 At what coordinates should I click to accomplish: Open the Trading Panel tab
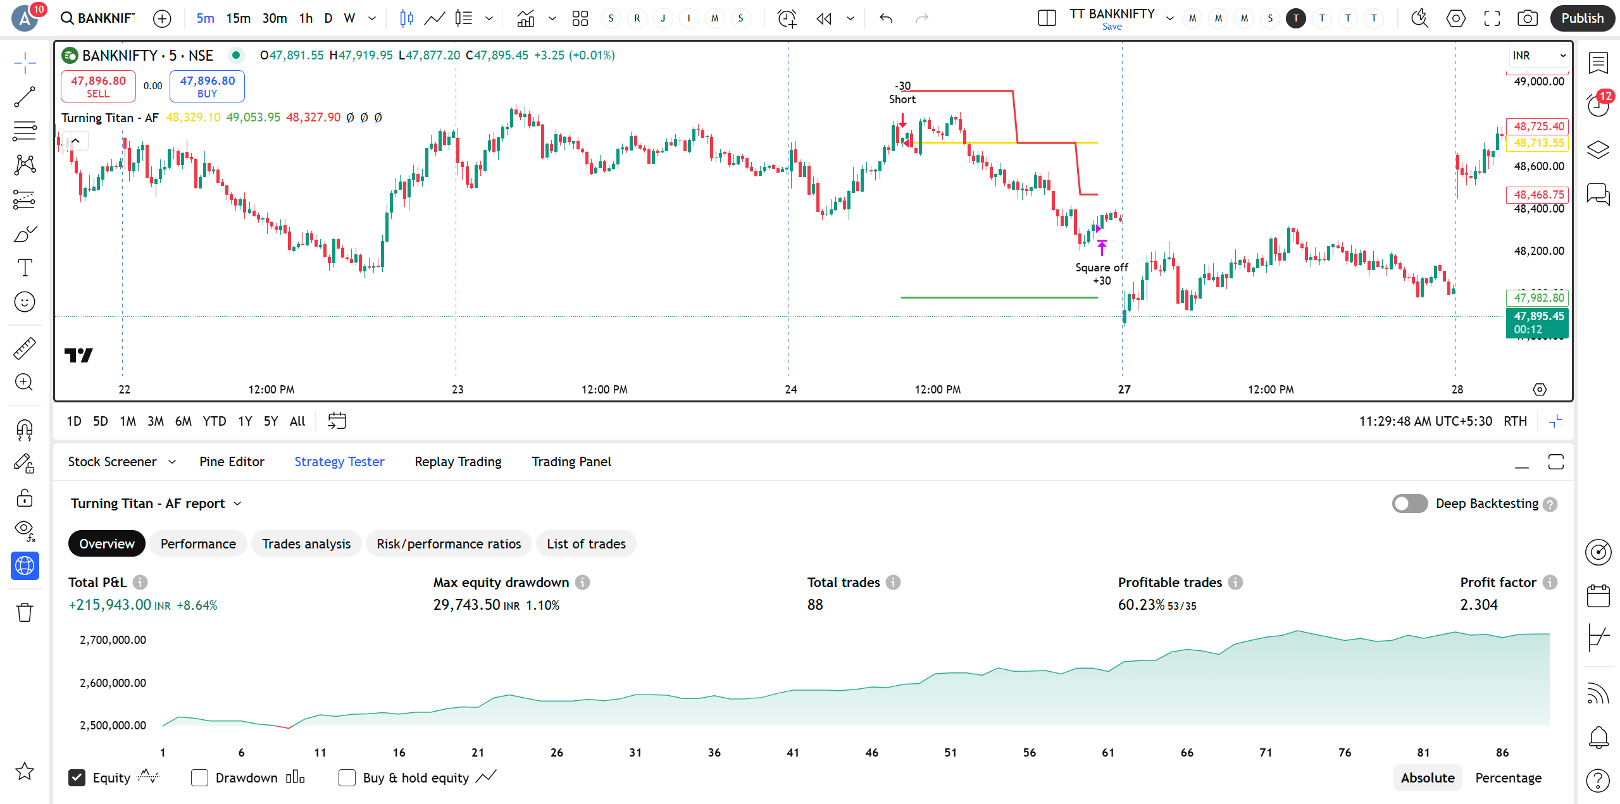[x=571, y=462]
